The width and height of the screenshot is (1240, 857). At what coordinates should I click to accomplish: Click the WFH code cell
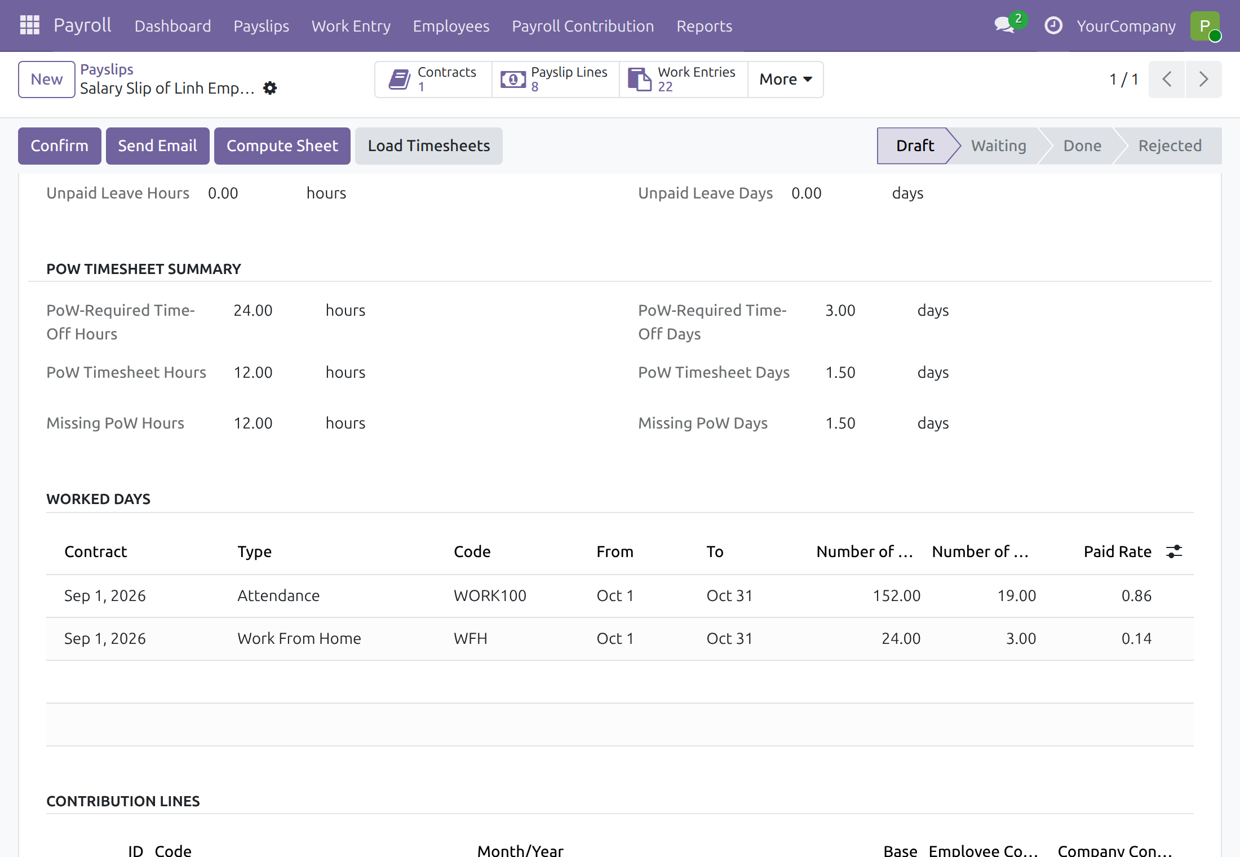[x=470, y=639]
